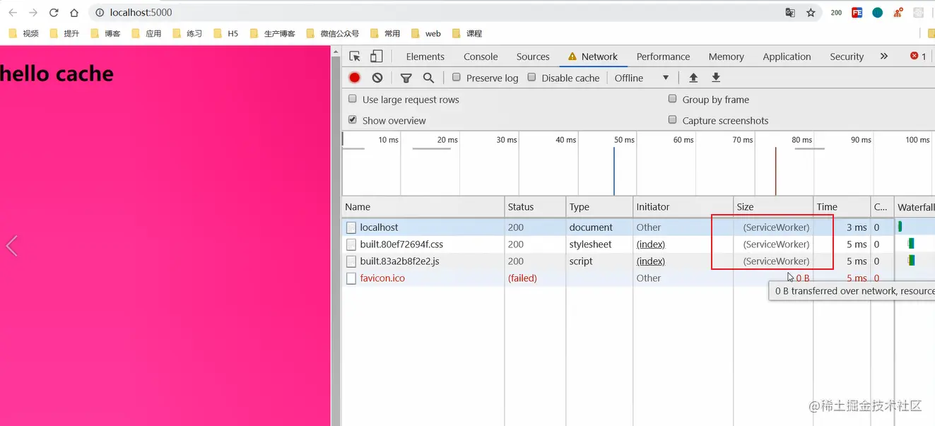Check the Group by frame option

coord(673,99)
